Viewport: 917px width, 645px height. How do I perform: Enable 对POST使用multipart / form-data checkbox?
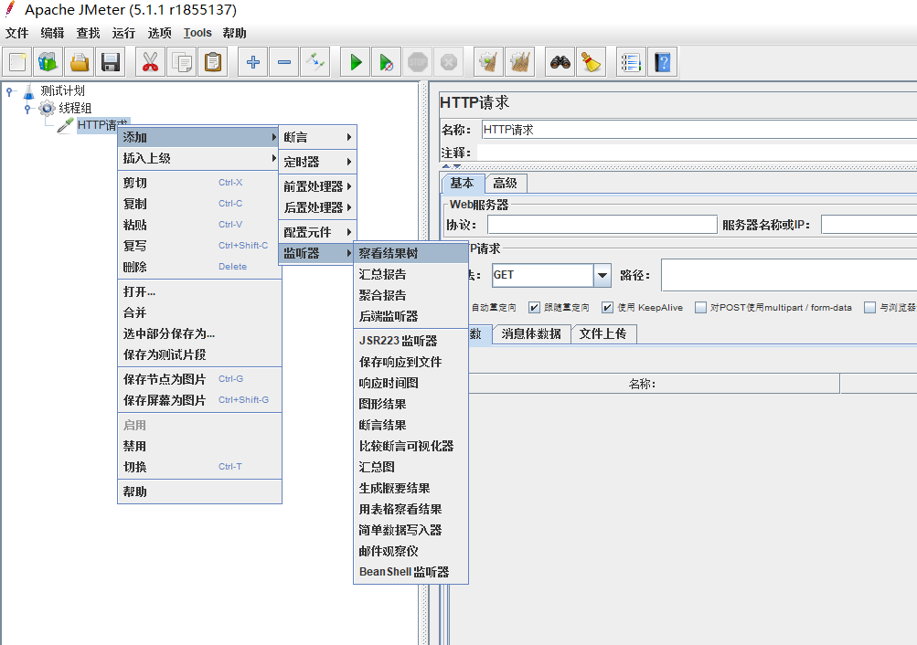[x=701, y=308]
